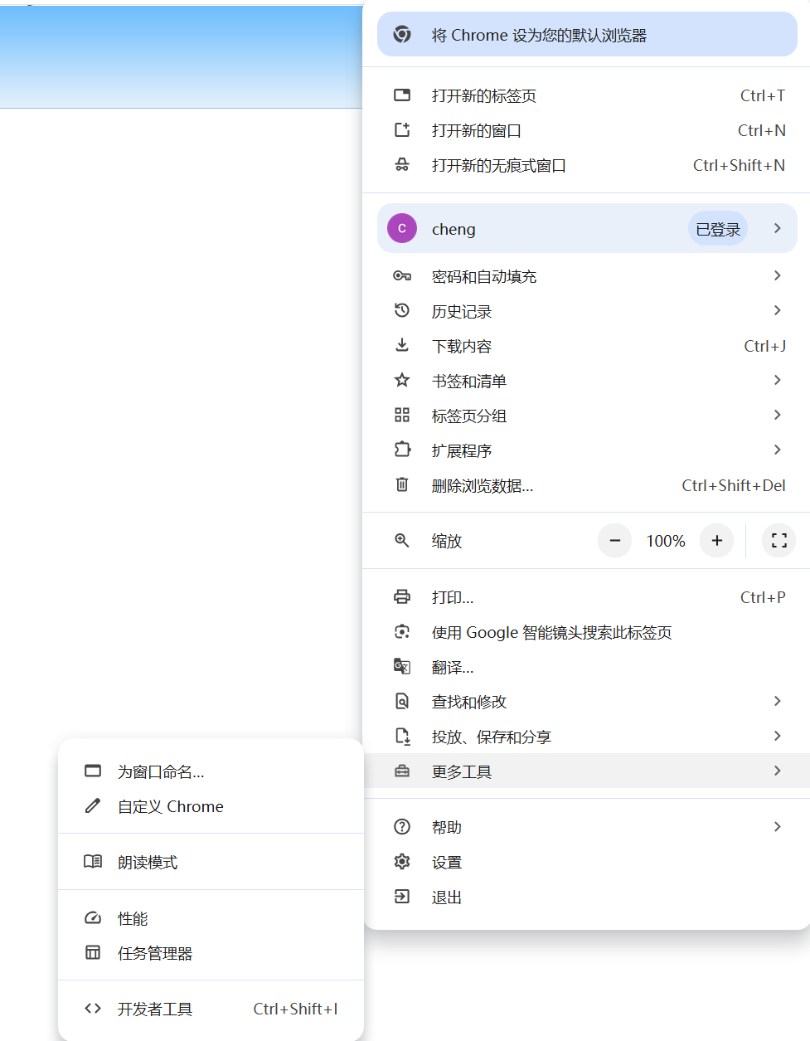Select the printer icon
This screenshot has height=1041, width=810.
(402, 596)
